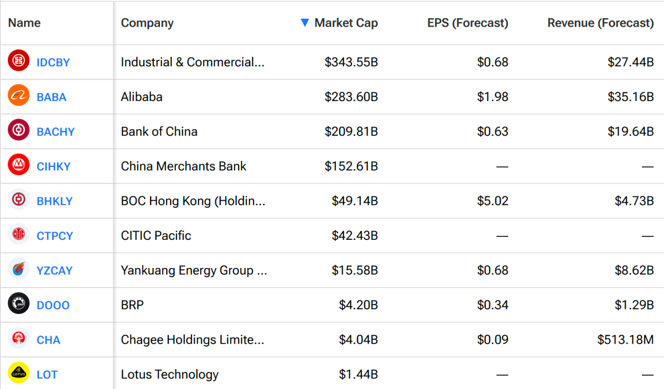
Task: Open the BACHY ticker link
Action: coord(55,132)
